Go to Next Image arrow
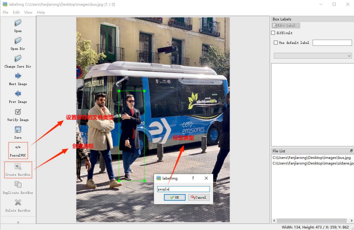The height and width of the screenshot is (230, 354). 18,76
